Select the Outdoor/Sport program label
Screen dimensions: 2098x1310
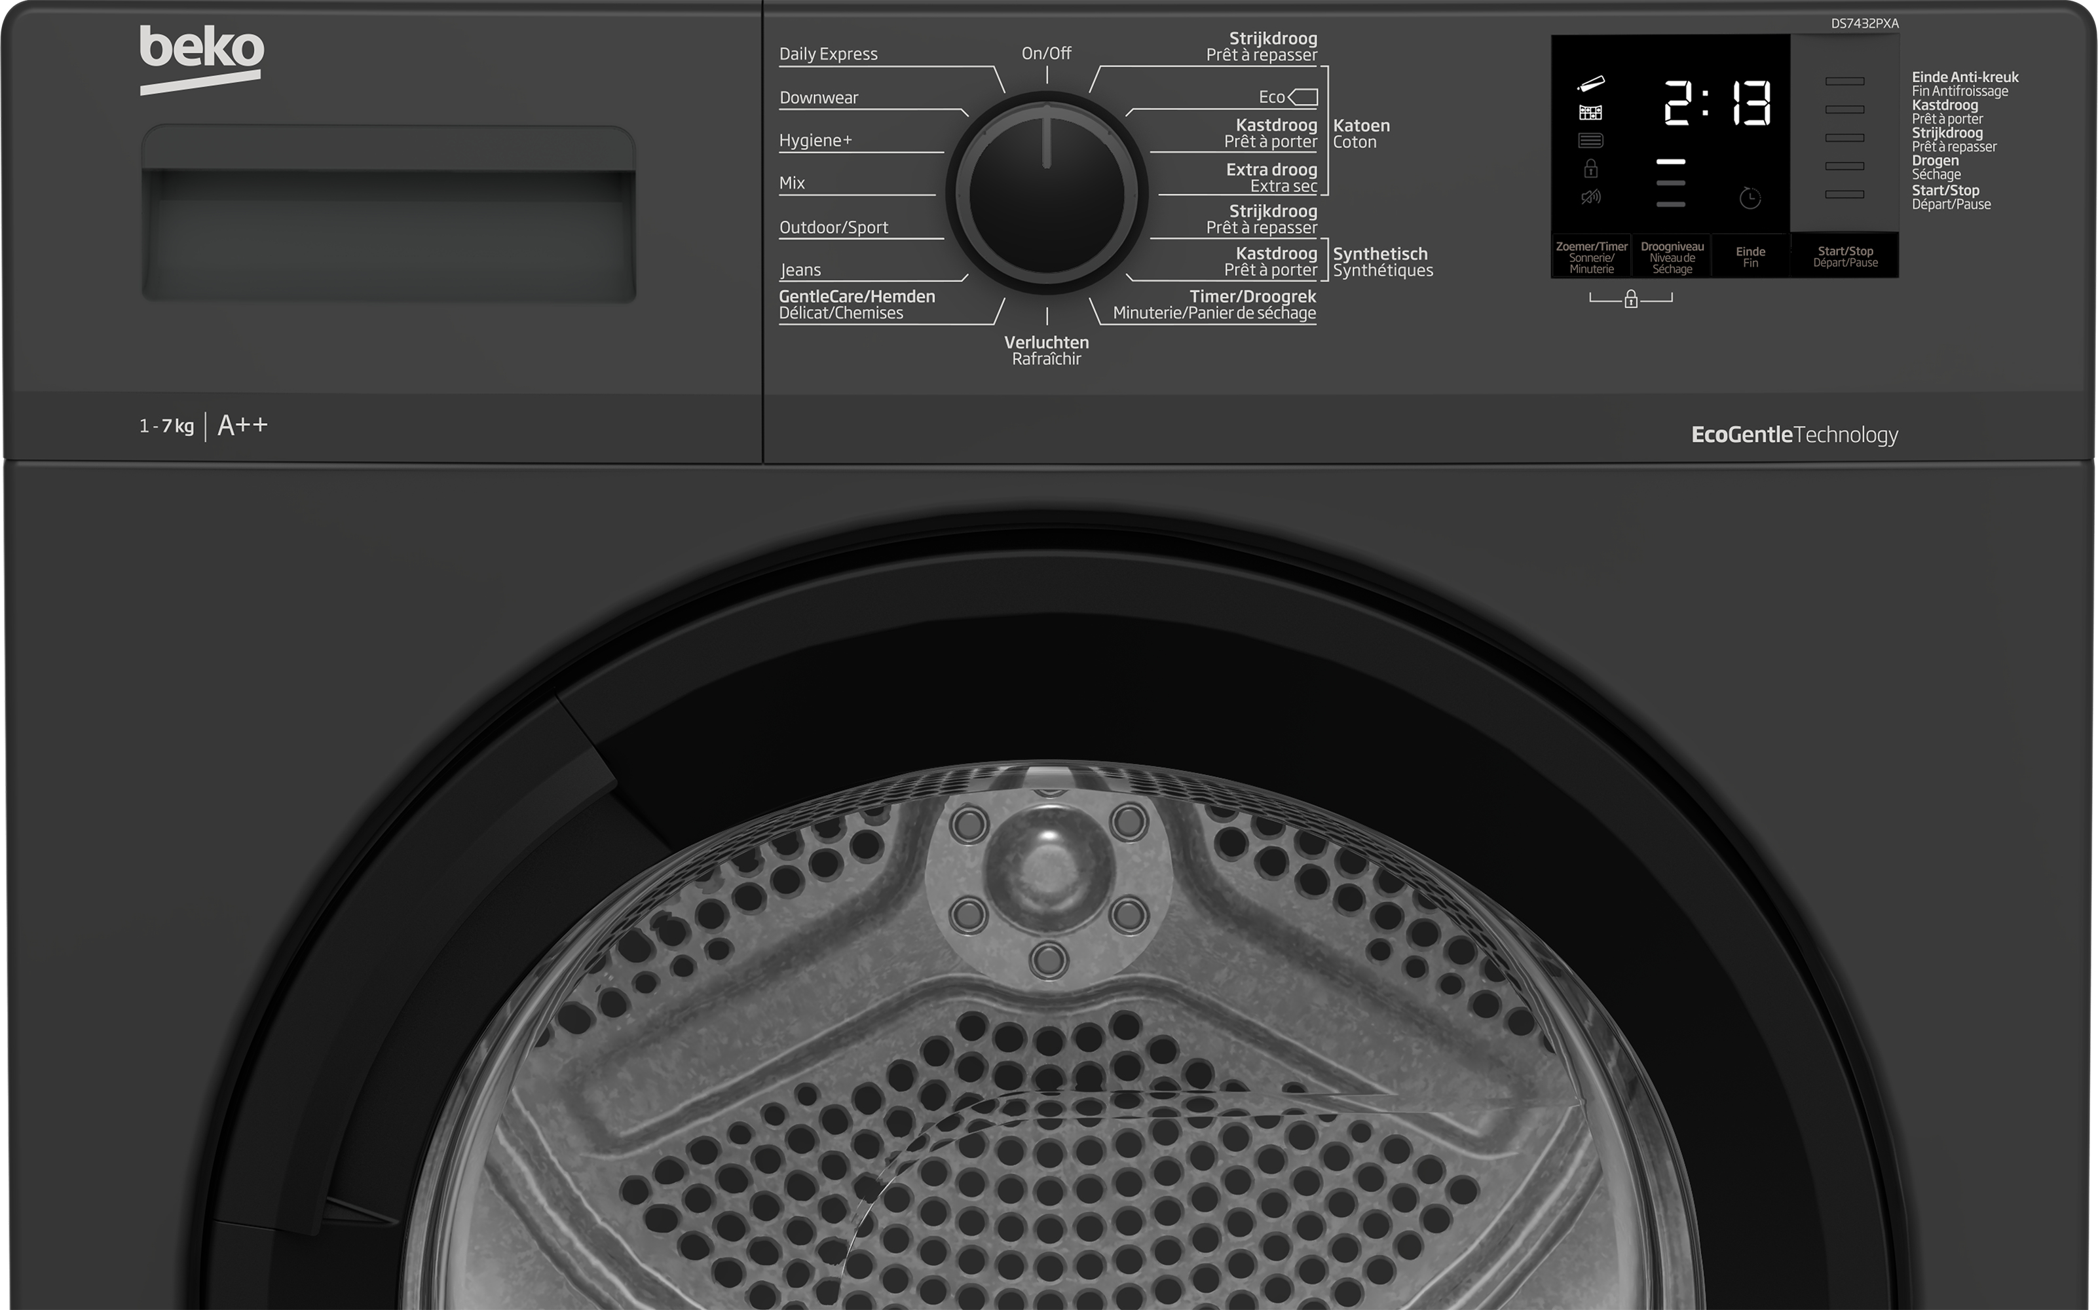(833, 227)
